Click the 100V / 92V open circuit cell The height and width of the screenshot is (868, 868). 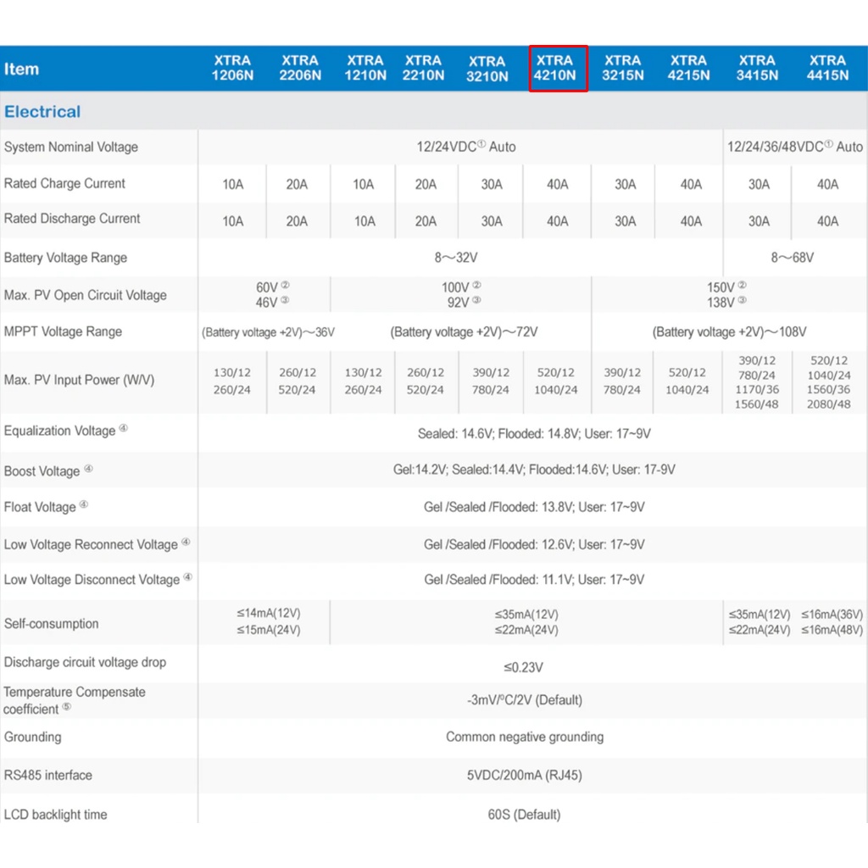pyautogui.click(x=461, y=294)
